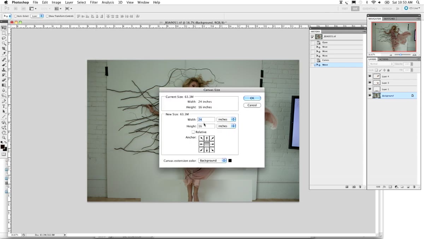Open the Navigator panel options menu

click(418, 19)
